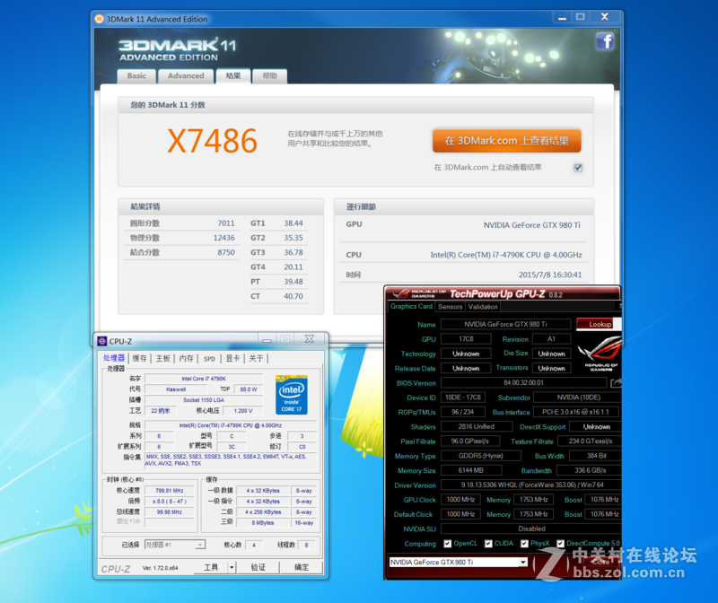
Task: Switch to the SPD tab in CPU-Z
Action: tap(208, 357)
